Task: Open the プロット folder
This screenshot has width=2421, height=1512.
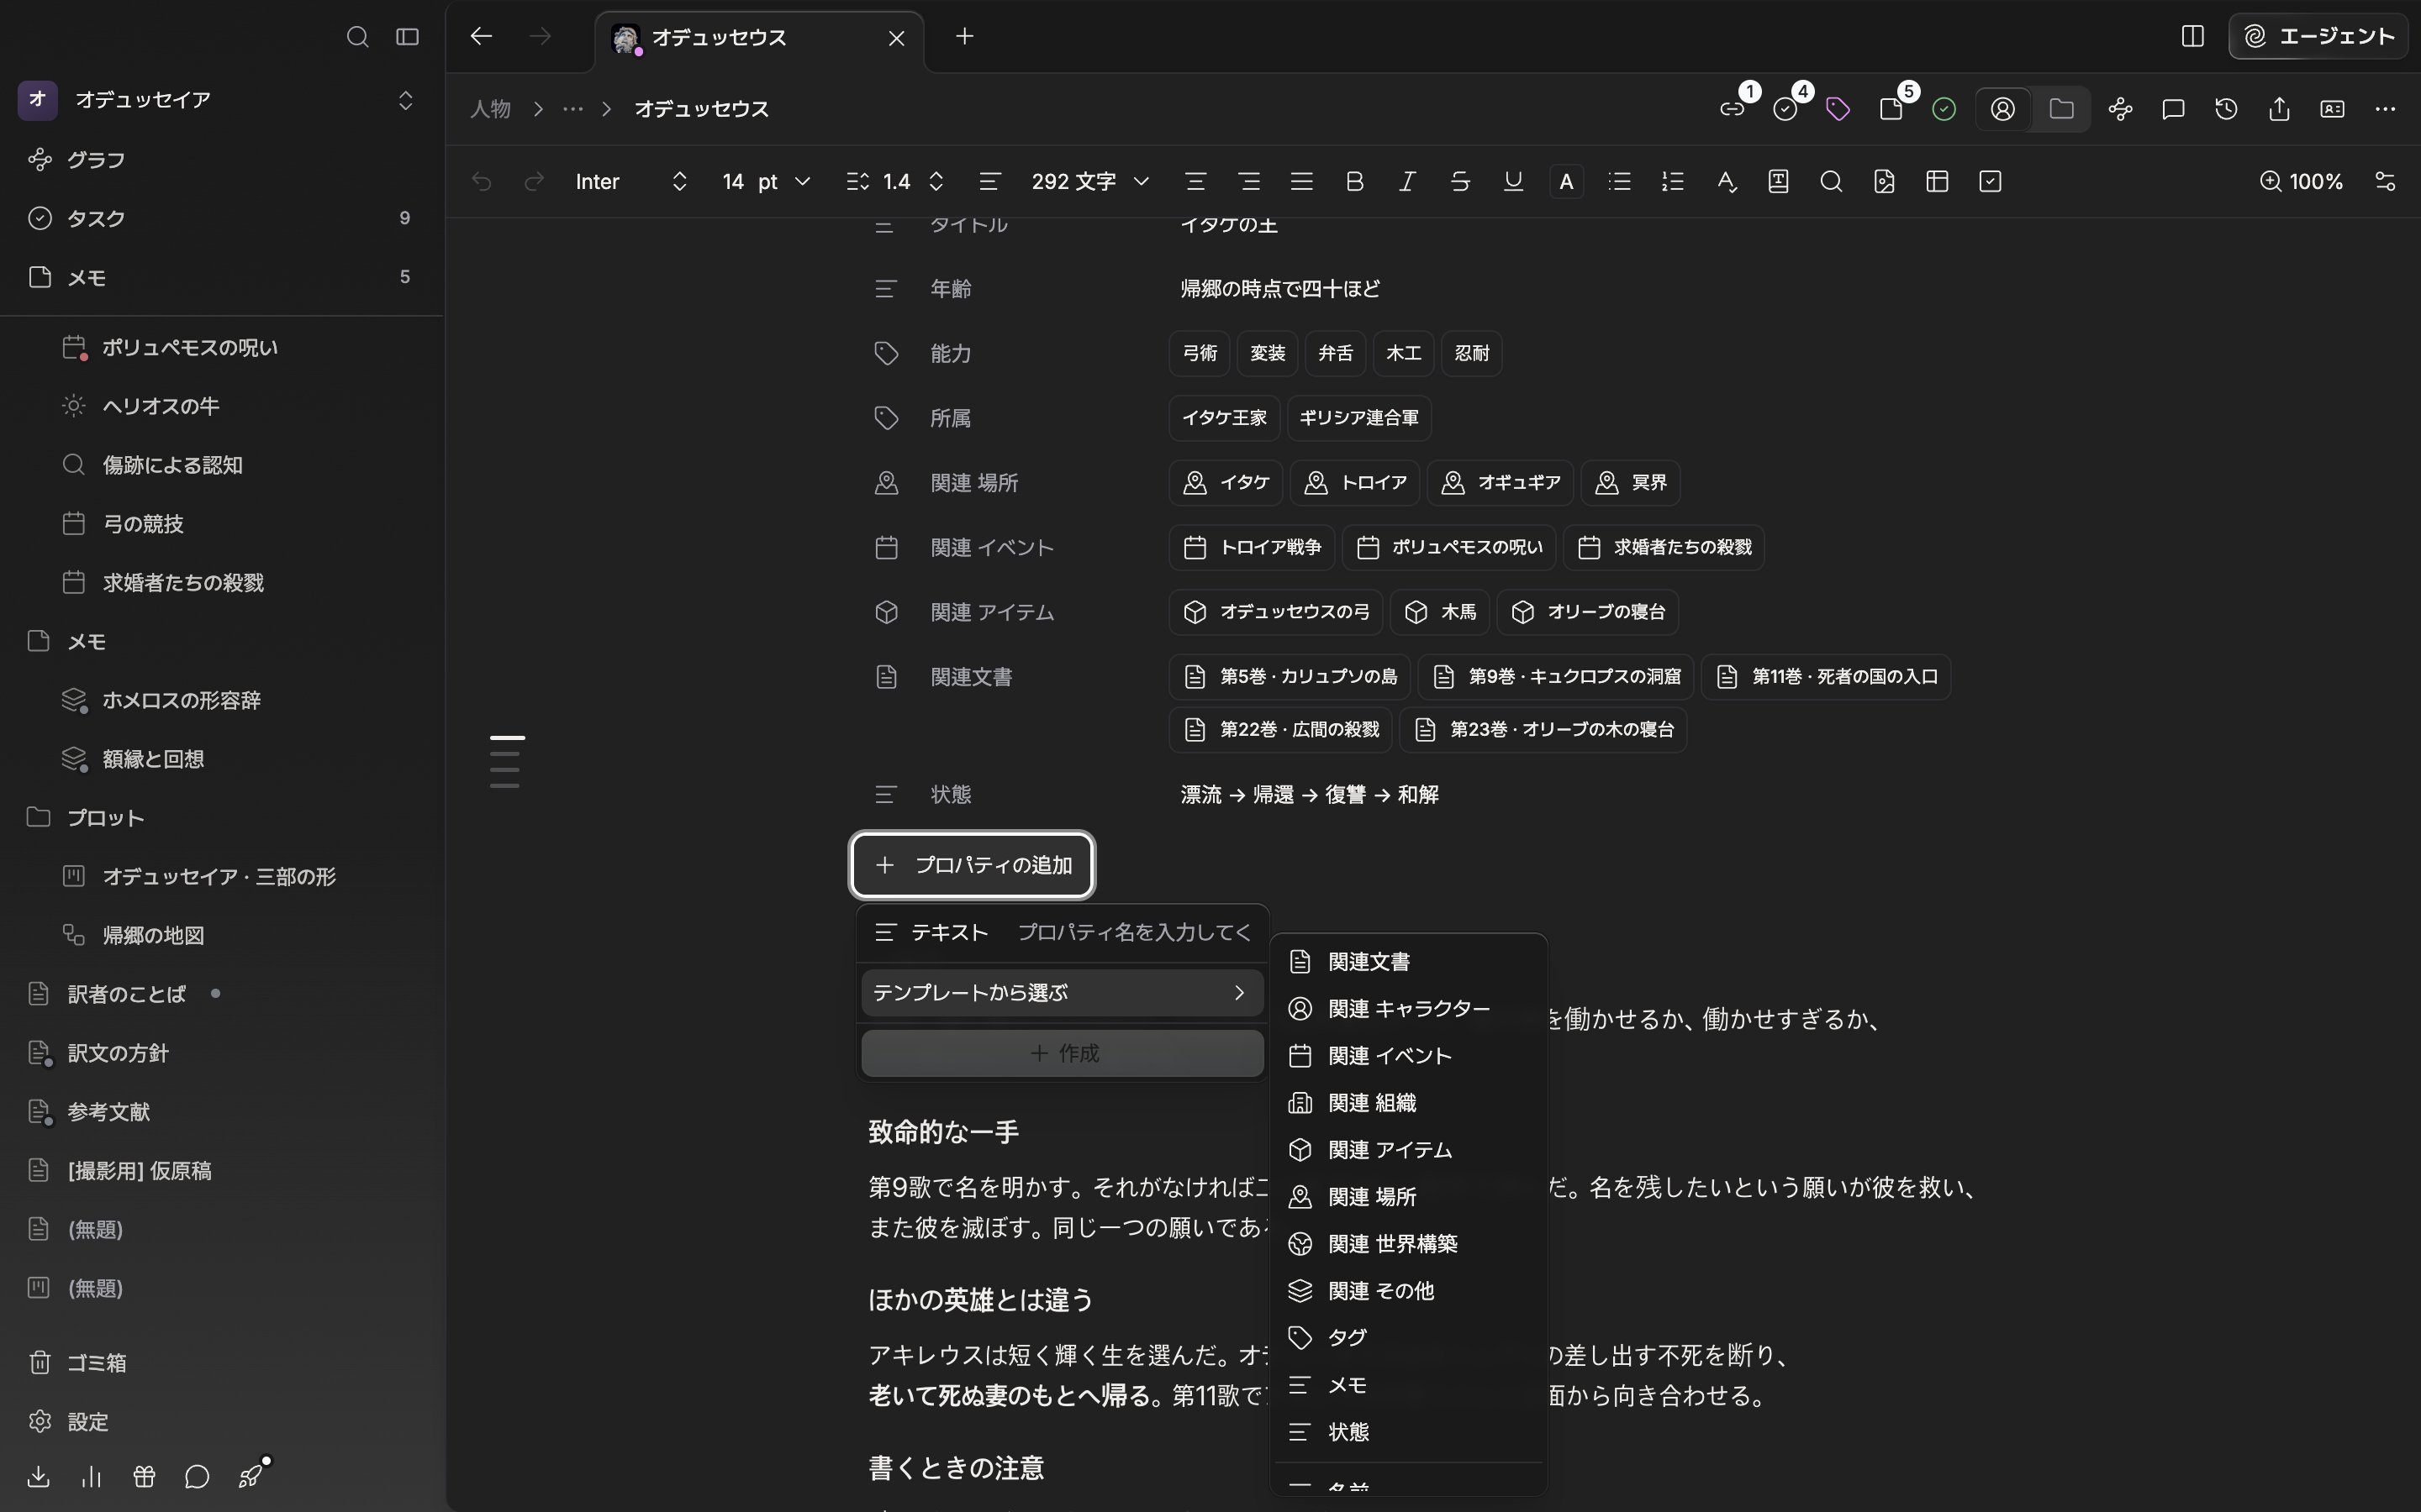Action: [x=221, y=818]
